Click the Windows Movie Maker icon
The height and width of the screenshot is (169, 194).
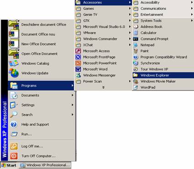pyautogui.click(x=136, y=82)
